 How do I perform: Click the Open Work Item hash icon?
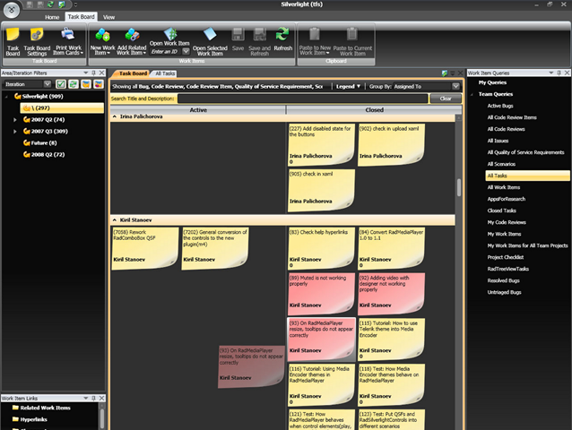click(170, 33)
